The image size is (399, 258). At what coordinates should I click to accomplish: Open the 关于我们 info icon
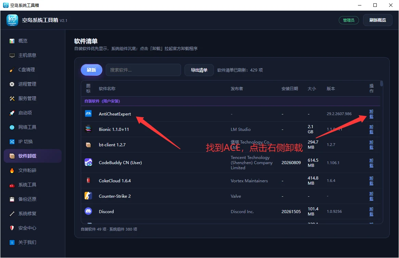click(12, 243)
